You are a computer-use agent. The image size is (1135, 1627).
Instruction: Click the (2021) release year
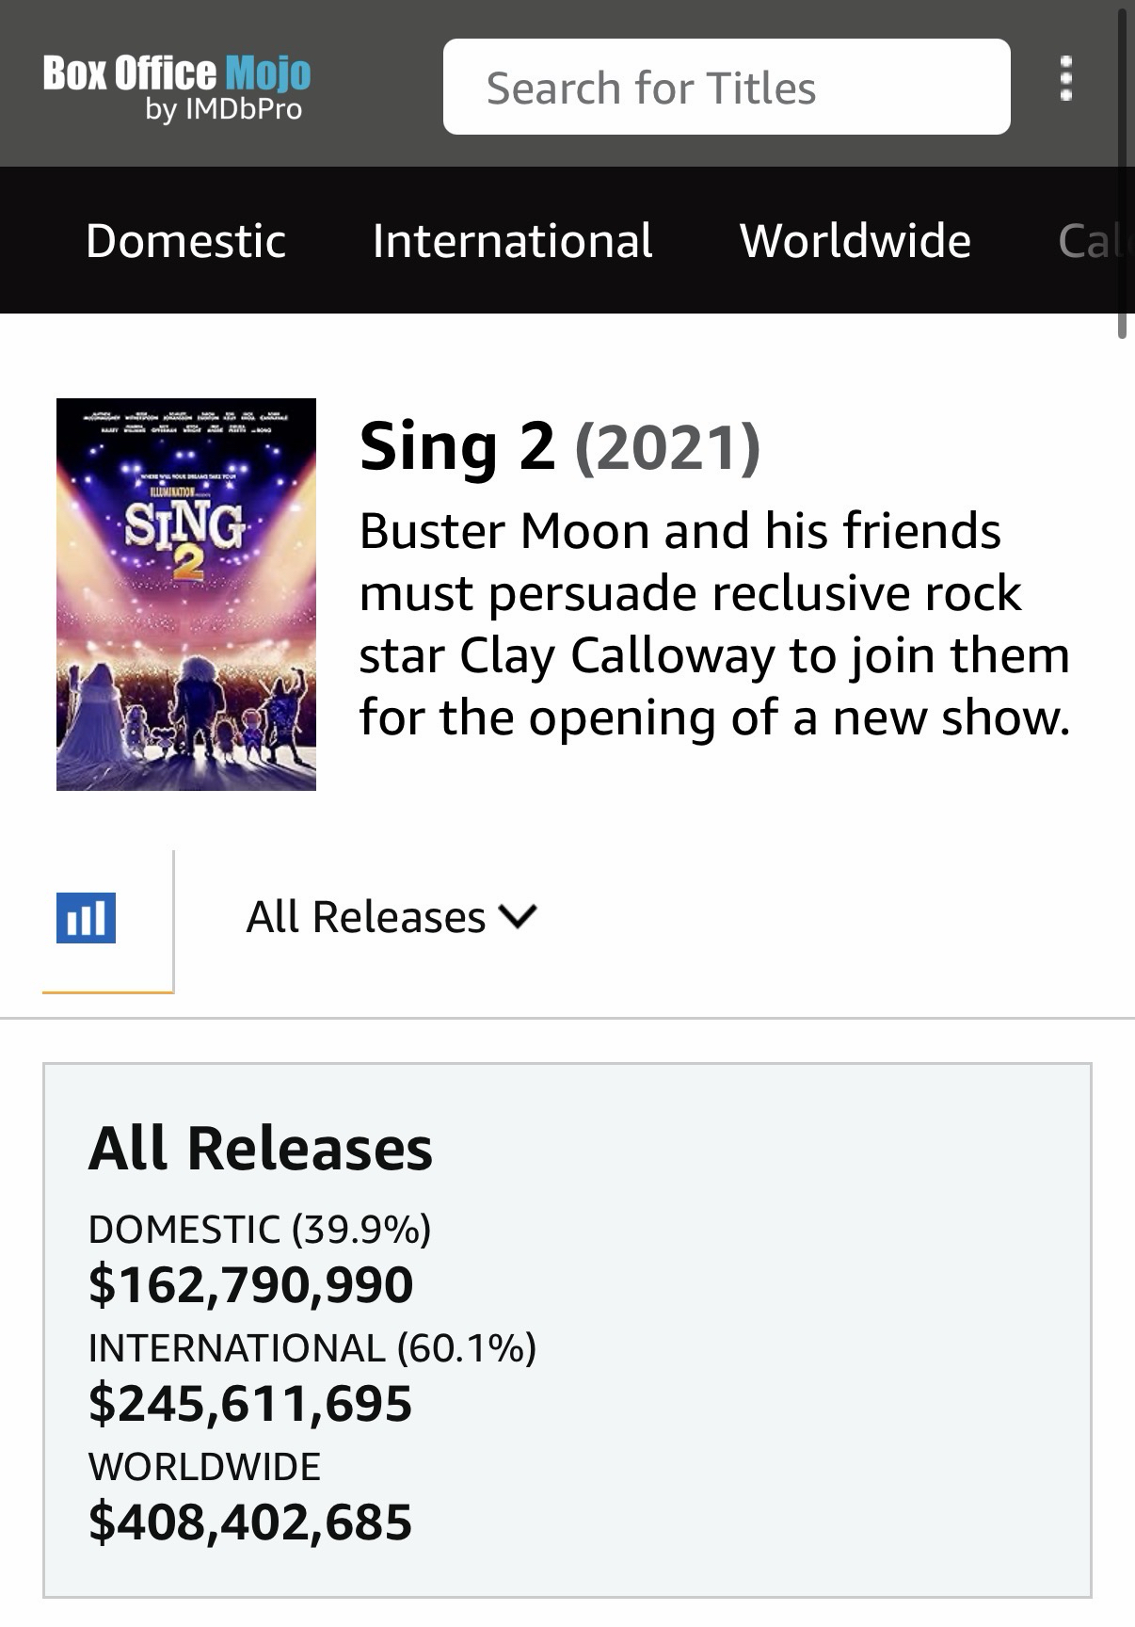666,448
